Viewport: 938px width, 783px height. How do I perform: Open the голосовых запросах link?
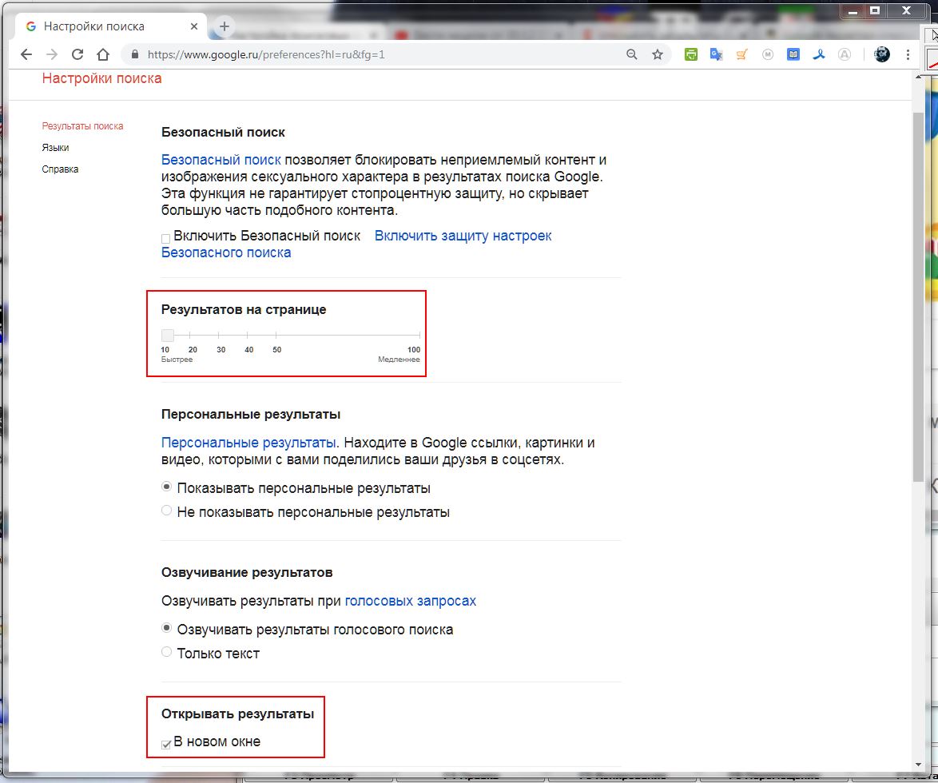pos(411,601)
